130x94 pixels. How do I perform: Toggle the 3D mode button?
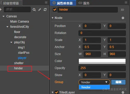coord(122,10)
